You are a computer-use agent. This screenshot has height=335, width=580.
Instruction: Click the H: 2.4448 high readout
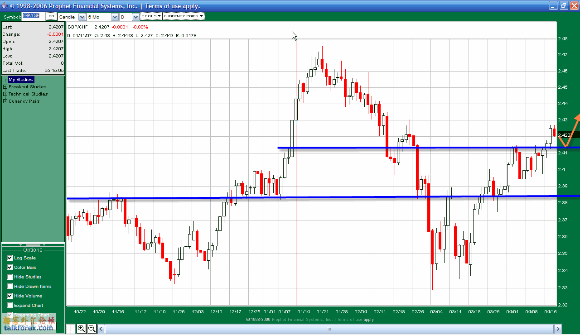coord(122,35)
